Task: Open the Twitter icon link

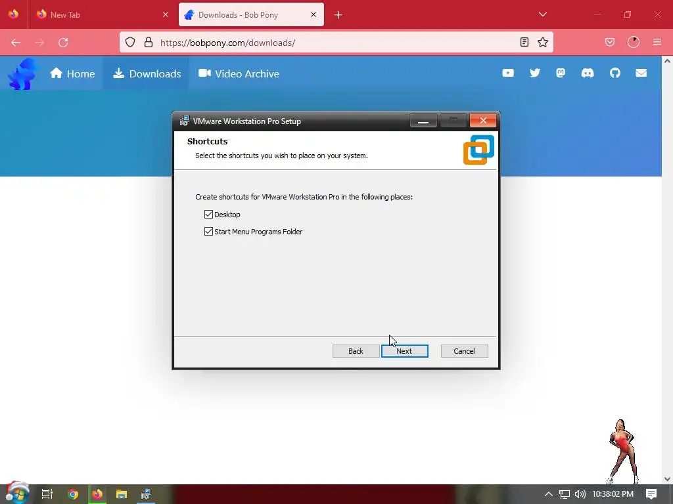Action: (535, 73)
